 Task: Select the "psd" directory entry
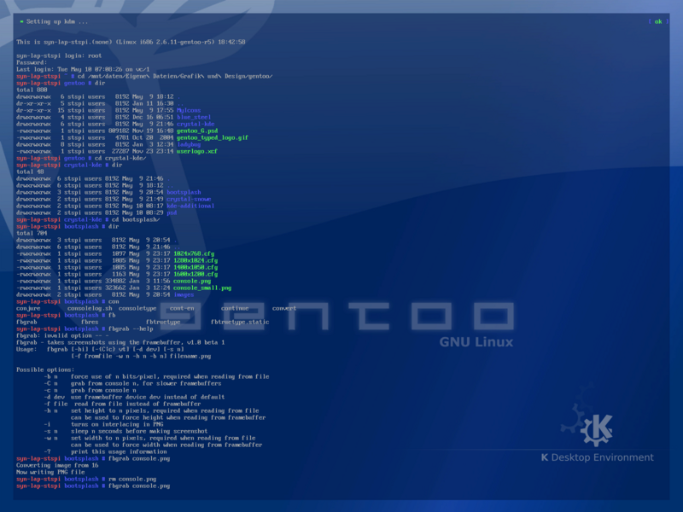[172, 212]
